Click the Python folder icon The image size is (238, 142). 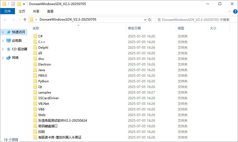pos(35,81)
